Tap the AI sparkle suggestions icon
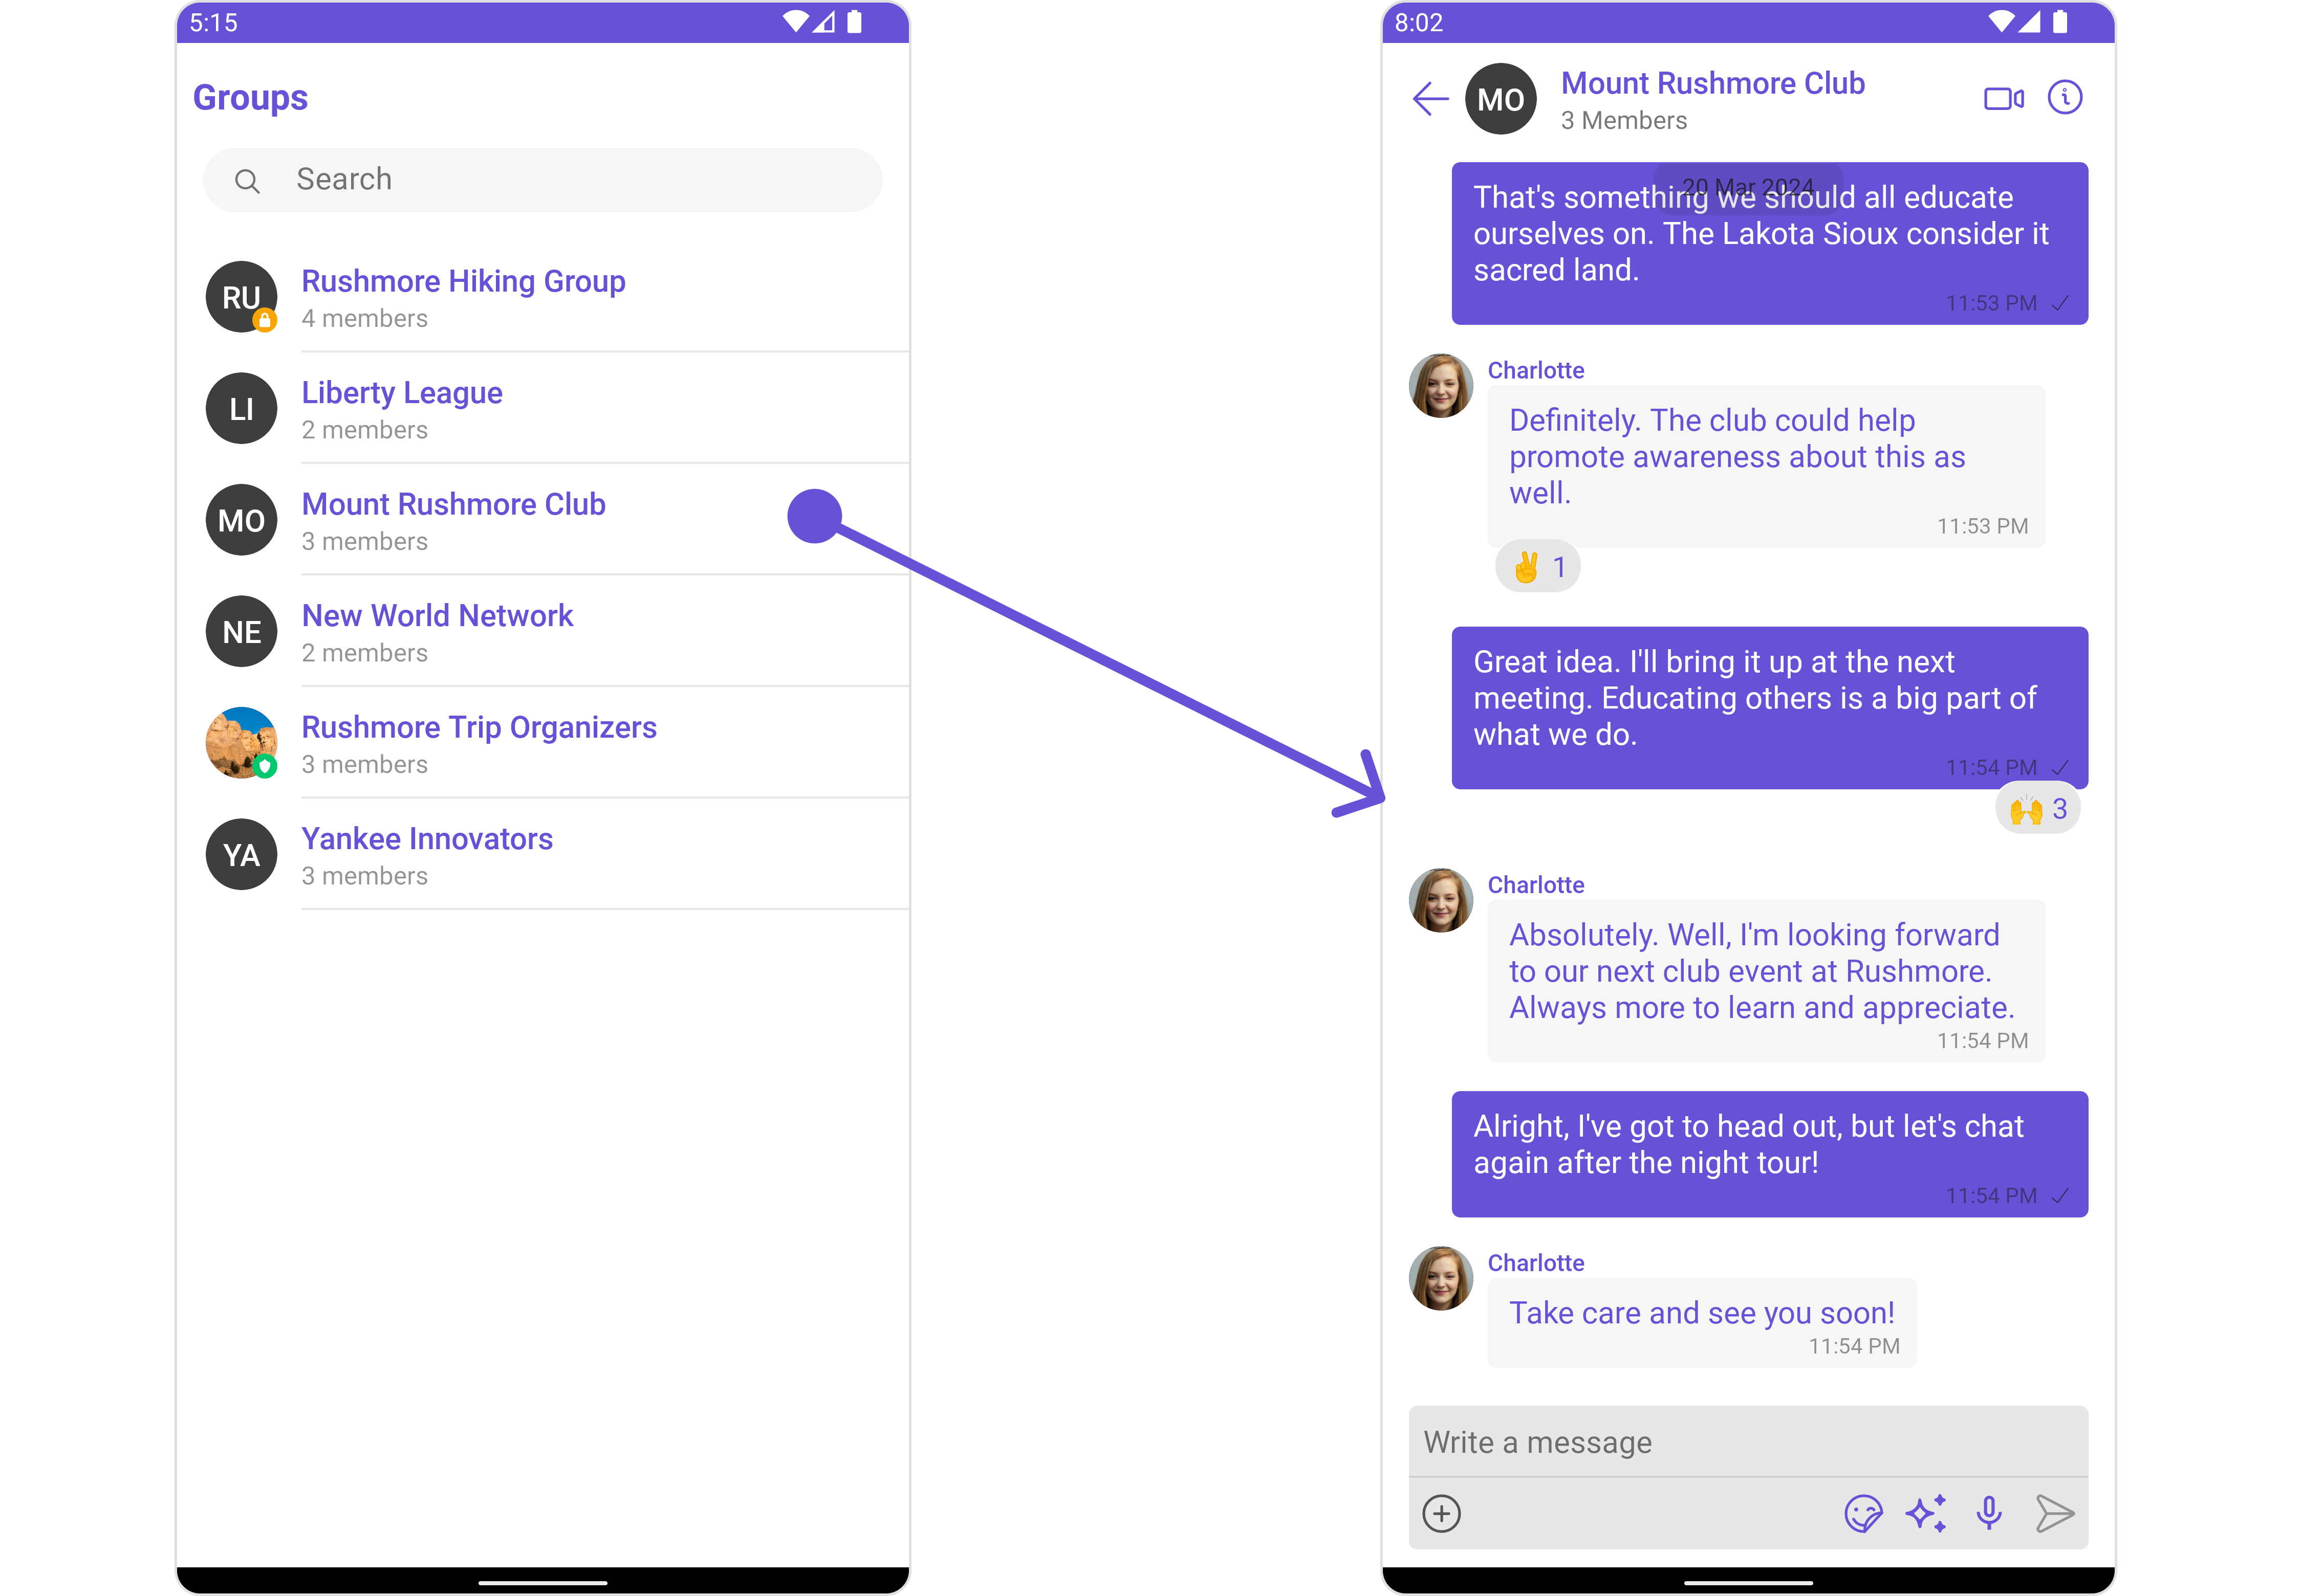This screenshot has height=1596, width=2302. point(1926,1514)
